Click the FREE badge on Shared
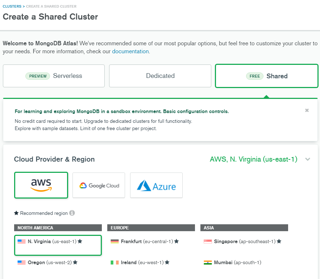The height and width of the screenshot is (279, 320). [x=255, y=76]
